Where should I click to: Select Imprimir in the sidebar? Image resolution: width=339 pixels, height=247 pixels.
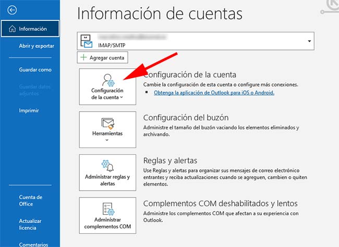29,110
